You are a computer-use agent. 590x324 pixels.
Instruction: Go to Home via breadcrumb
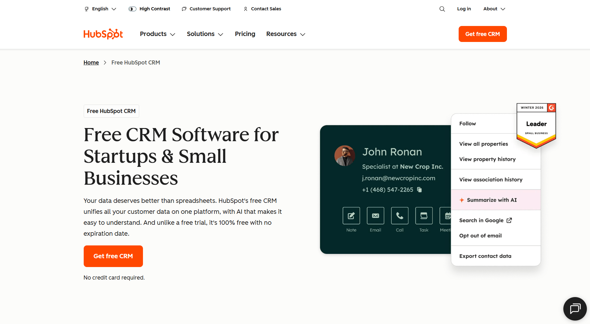91,63
